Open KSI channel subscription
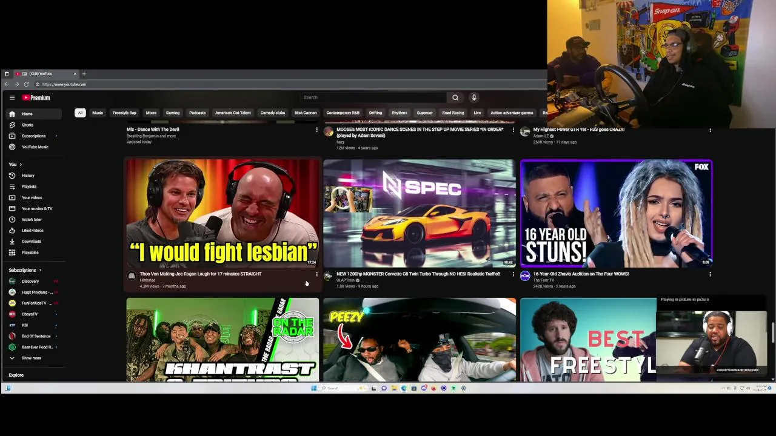 (24, 325)
